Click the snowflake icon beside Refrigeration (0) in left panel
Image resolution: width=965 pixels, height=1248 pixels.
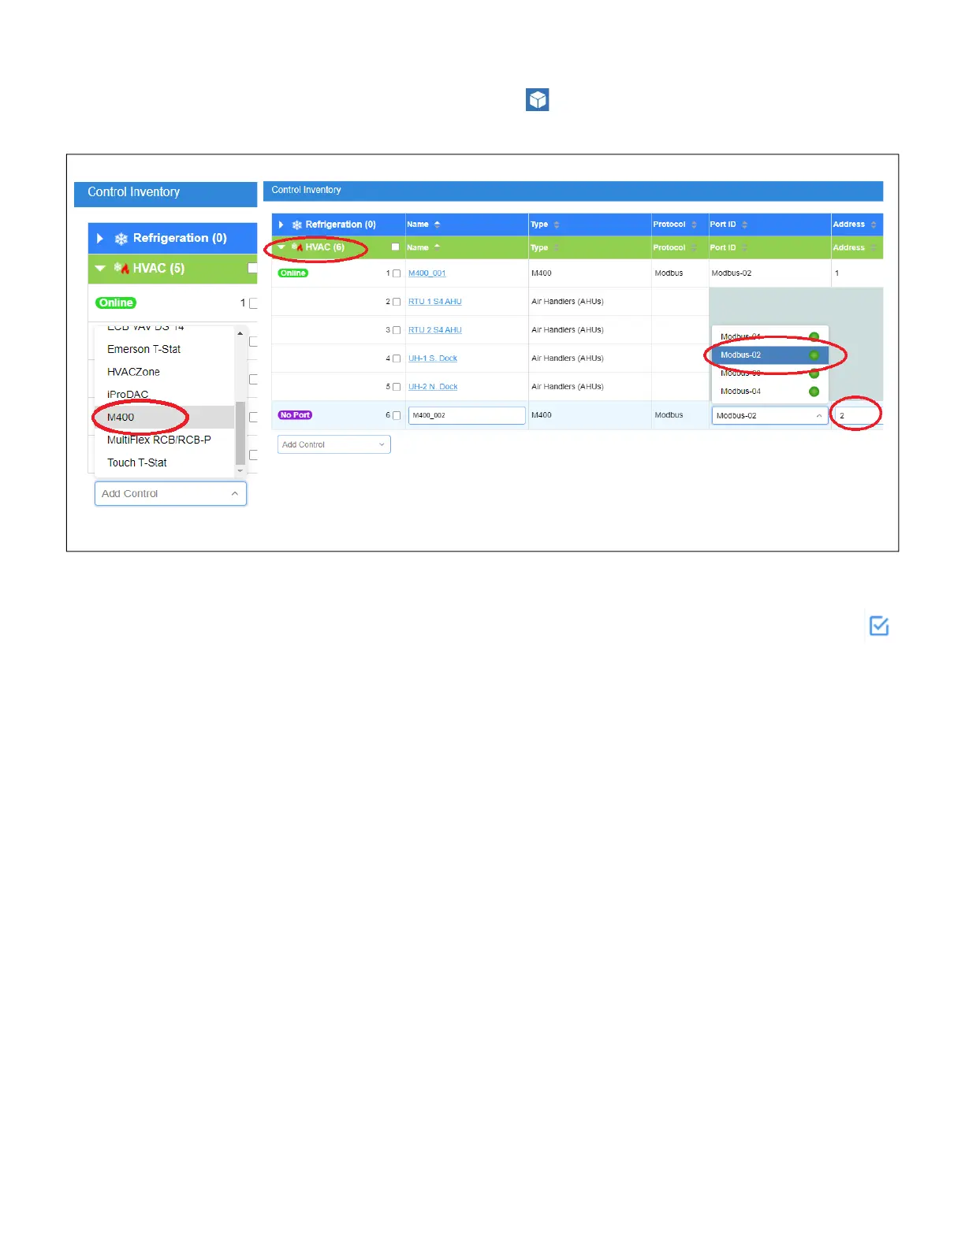tap(121, 239)
